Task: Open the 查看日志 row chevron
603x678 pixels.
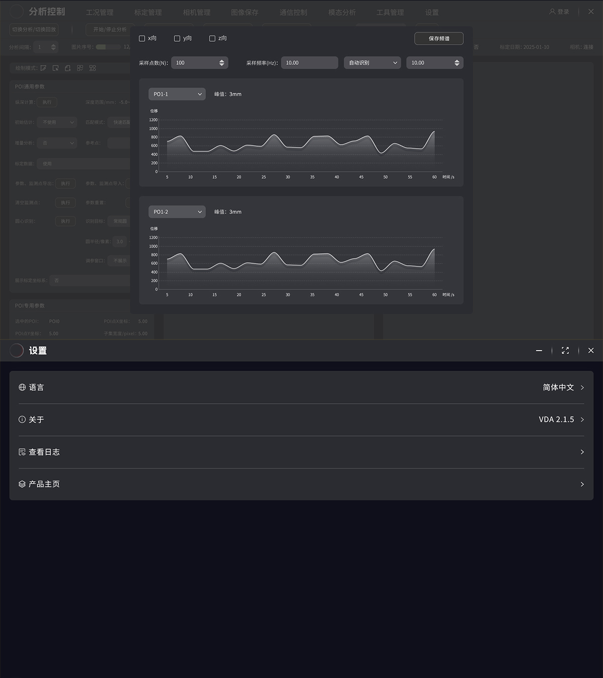Action: [x=582, y=452]
